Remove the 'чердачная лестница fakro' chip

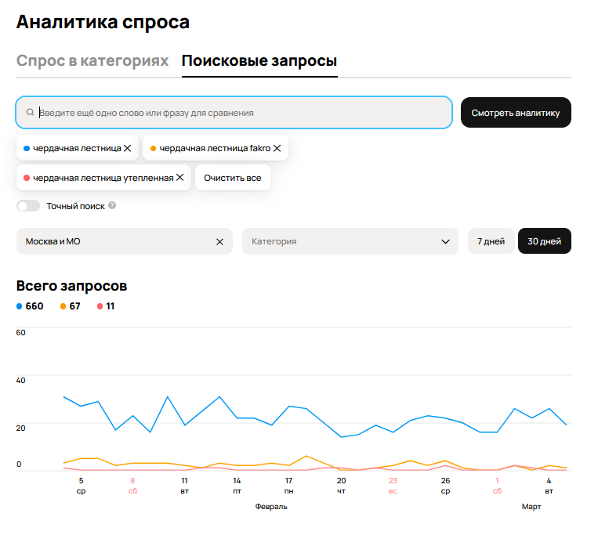pyautogui.click(x=277, y=148)
